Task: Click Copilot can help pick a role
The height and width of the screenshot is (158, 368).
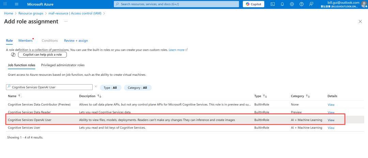Action: [x=43, y=55]
